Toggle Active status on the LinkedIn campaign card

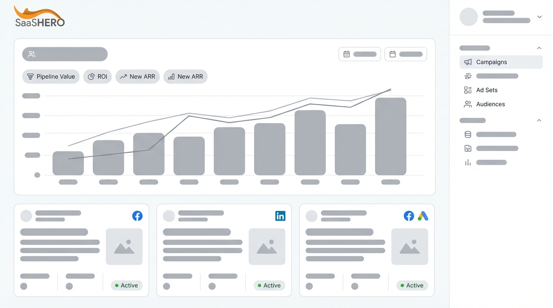point(269,285)
